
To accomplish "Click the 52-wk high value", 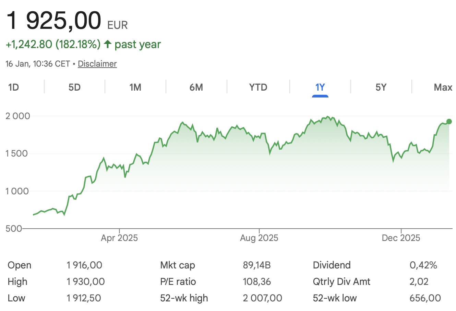I will pos(262,298).
